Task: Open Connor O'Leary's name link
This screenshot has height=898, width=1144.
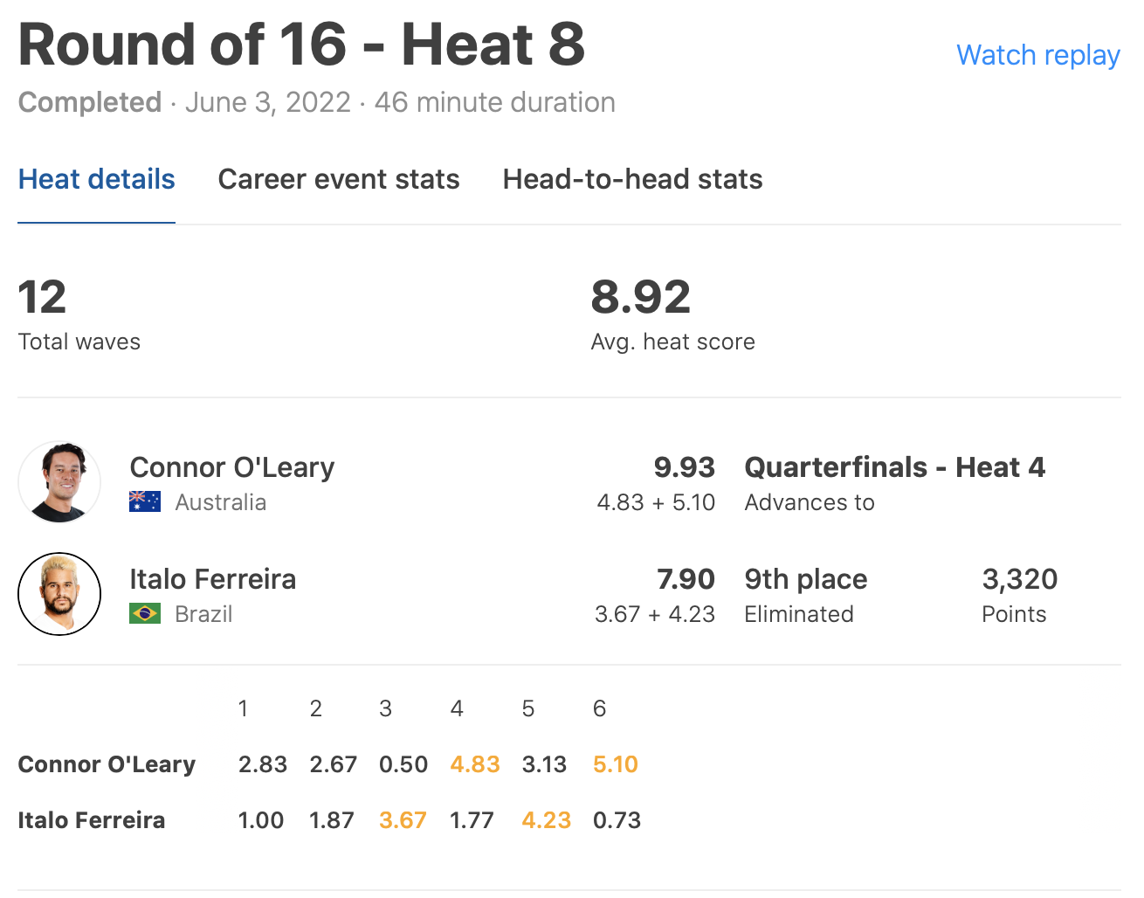Action: tap(231, 467)
